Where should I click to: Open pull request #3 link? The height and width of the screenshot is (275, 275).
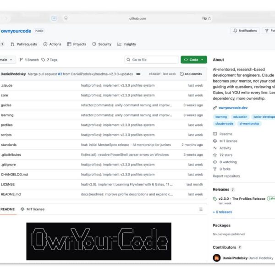[60, 74]
